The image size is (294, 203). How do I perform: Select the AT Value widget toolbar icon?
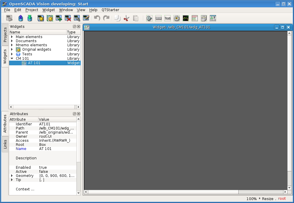click(213, 18)
